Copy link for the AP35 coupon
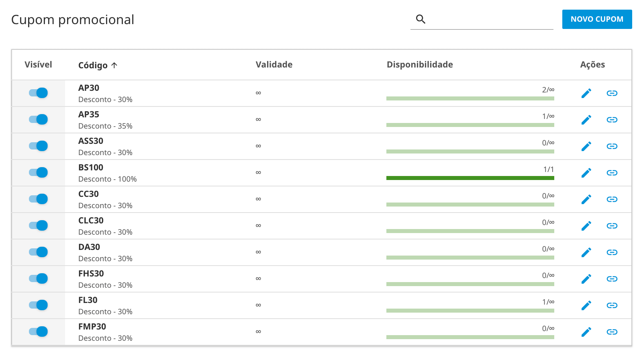The width and height of the screenshot is (637, 352). click(612, 120)
